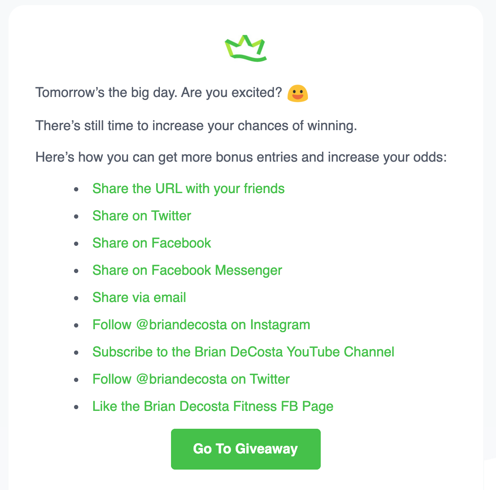496x490 pixels.
Task: Click the bullet beside Share the URL link
Action: pyautogui.click(x=76, y=189)
